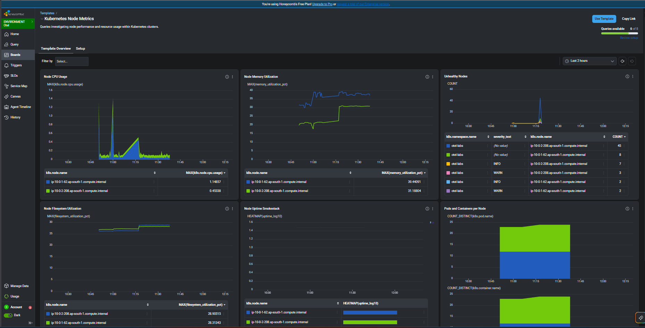645x328 pixels.
Task: Click the blue heatmap bar for ip-10-0-1-62
Action: 370,313
